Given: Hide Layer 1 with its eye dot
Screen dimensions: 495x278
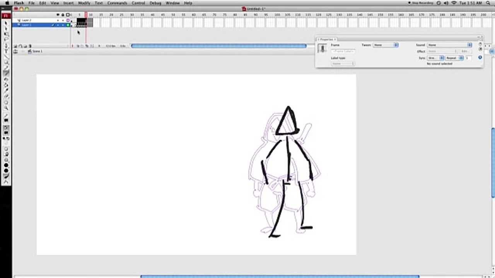Looking at the screenshot, I should (x=58, y=25).
